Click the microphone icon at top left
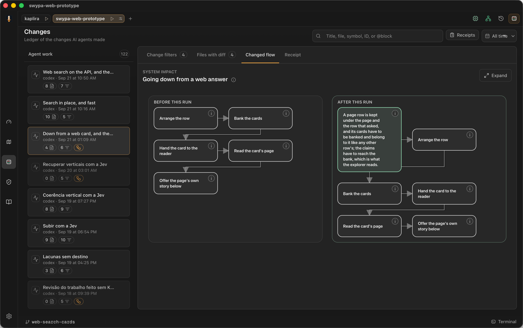The height and width of the screenshot is (328, 523). (9, 19)
